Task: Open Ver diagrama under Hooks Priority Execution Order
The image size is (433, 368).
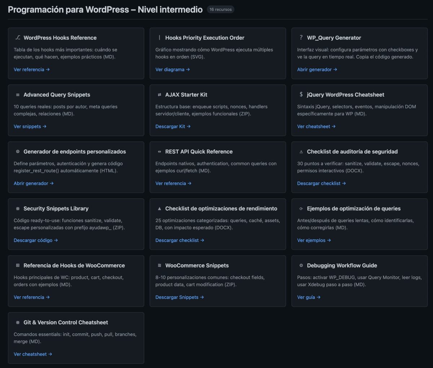Action: pos(172,69)
